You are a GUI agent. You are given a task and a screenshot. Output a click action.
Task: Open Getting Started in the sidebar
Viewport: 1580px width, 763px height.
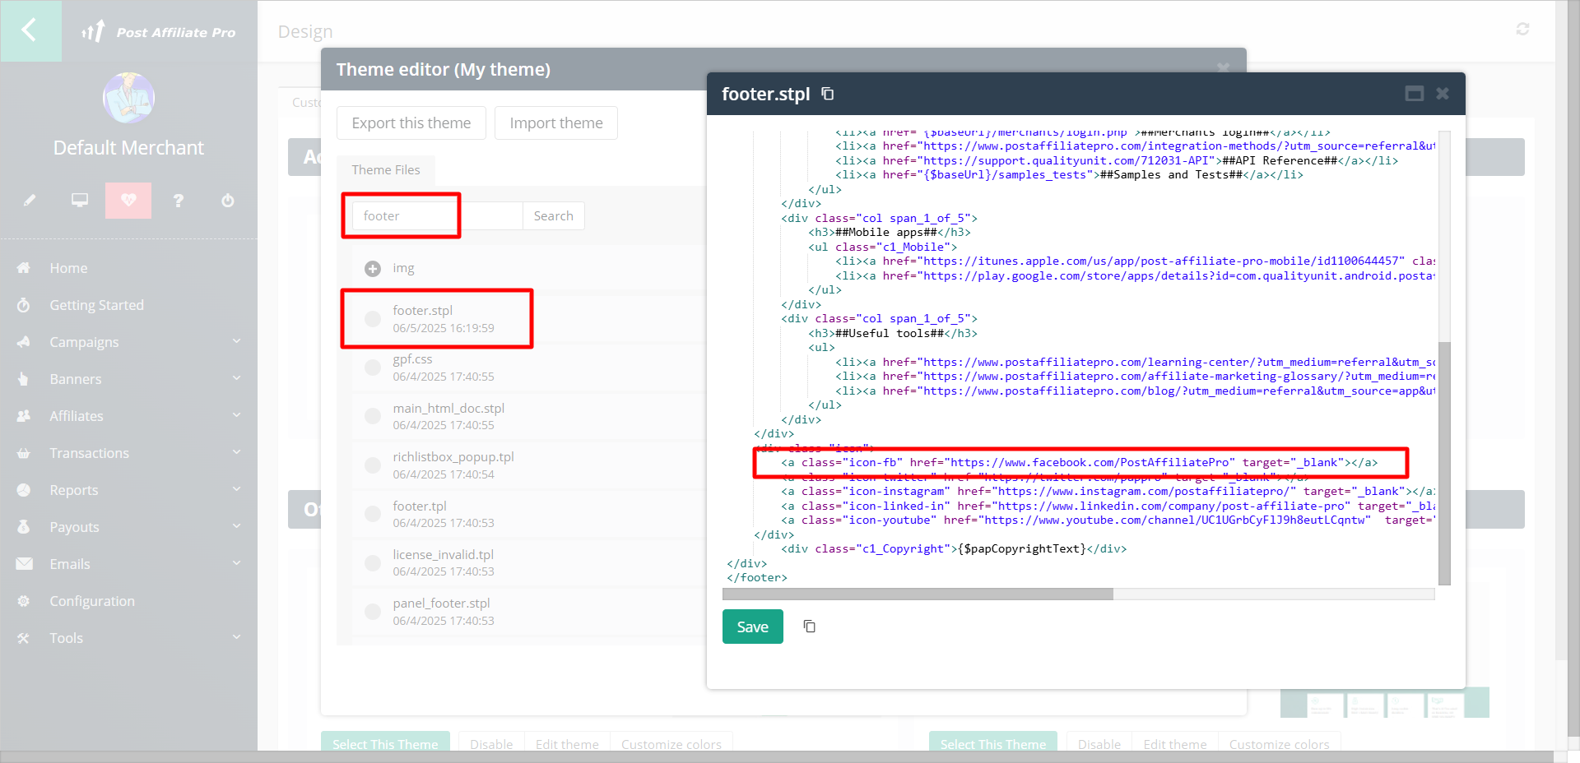click(x=96, y=305)
